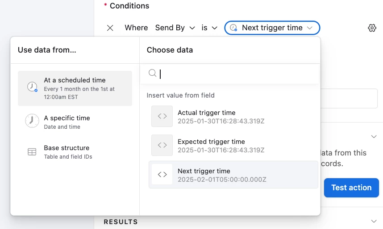Select At a scheduled time data source
Screen dimensions: 383x229
coord(75,88)
